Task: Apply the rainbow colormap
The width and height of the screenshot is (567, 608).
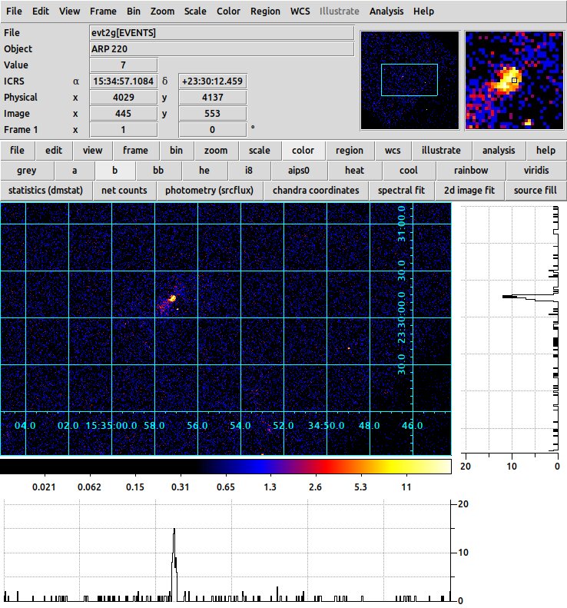Action: [x=471, y=171]
